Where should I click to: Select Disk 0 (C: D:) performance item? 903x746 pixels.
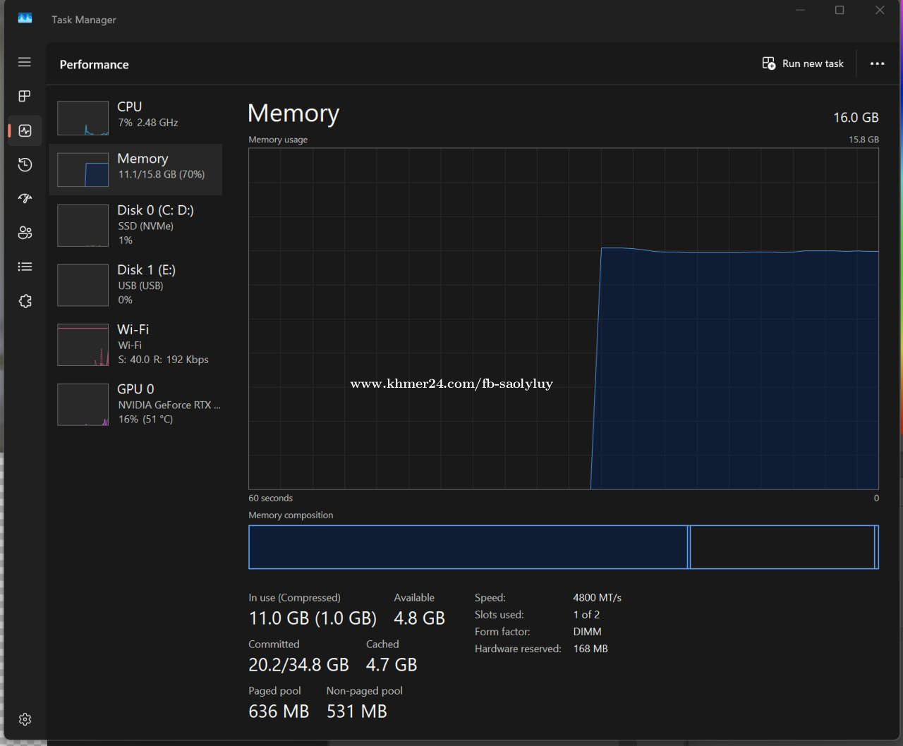tap(135, 225)
